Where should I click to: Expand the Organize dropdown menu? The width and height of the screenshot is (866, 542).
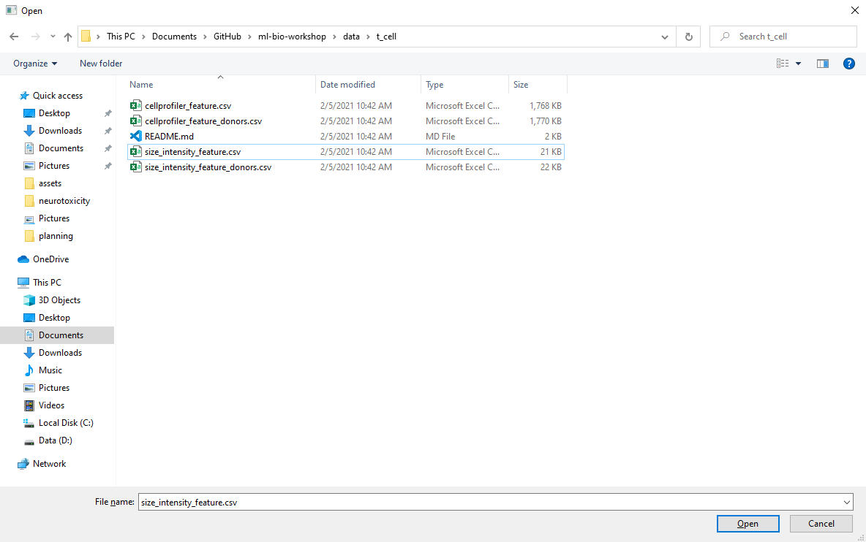point(35,64)
